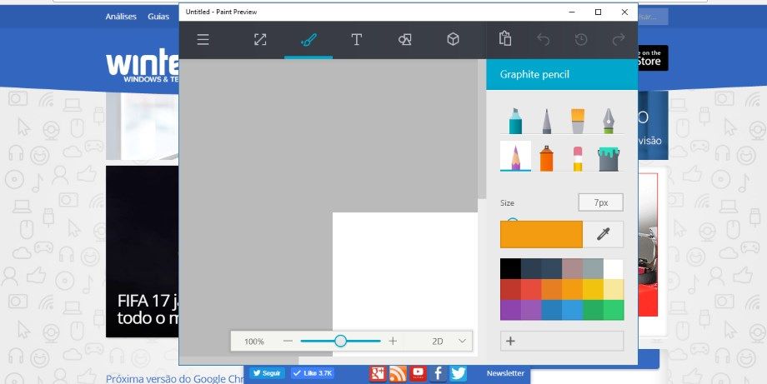Open the hamburger menu in Paint Preview

(x=203, y=39)
